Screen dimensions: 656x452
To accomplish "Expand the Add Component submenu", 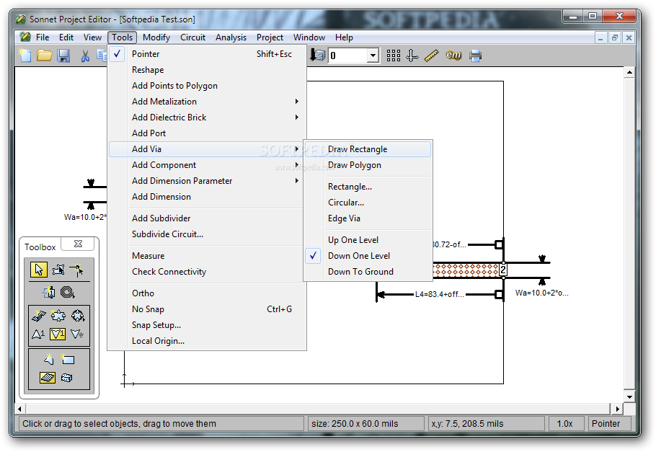I will [207, 165].
